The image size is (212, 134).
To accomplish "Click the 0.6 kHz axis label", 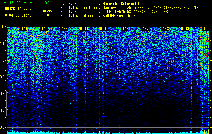I will [3, 127].
